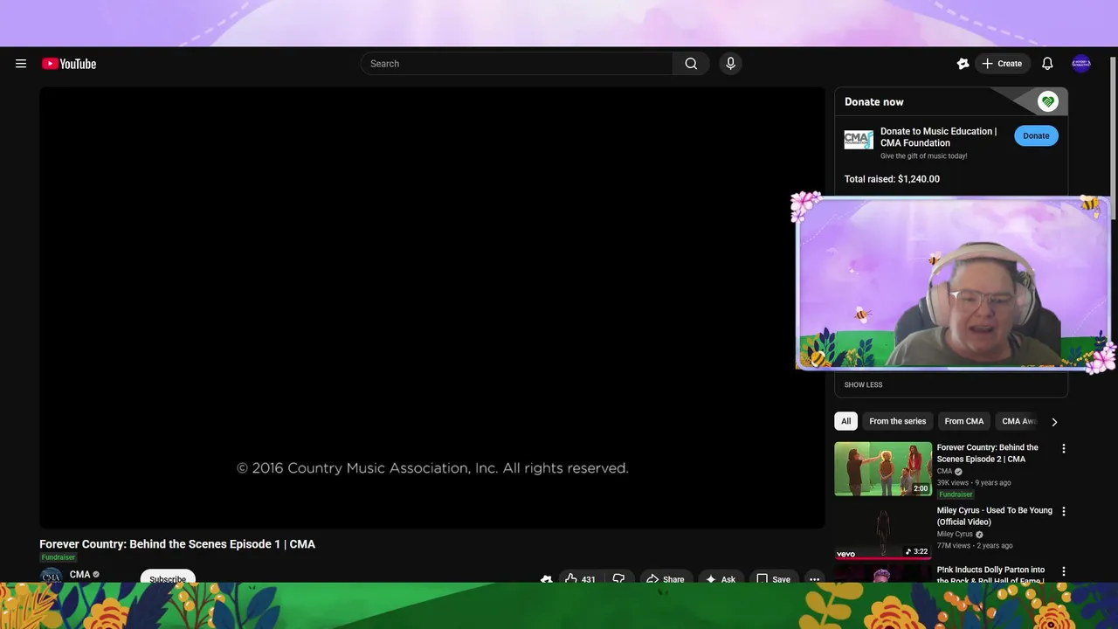Image resolution: width=1118 pixels, height=629 pixels.
Task: Click the YouTube Giving heart icon
Action: (x=1047, y=102)
